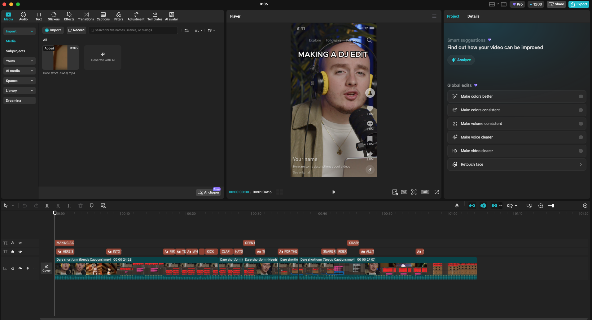Click the Export button
Viewport: 592px width, 320px height.
click(578, 4)
